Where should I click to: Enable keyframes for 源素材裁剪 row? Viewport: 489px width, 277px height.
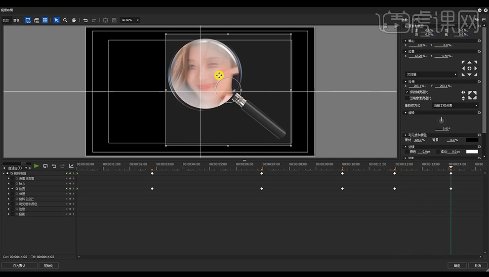pyautogui.click(x=12, y=179)
